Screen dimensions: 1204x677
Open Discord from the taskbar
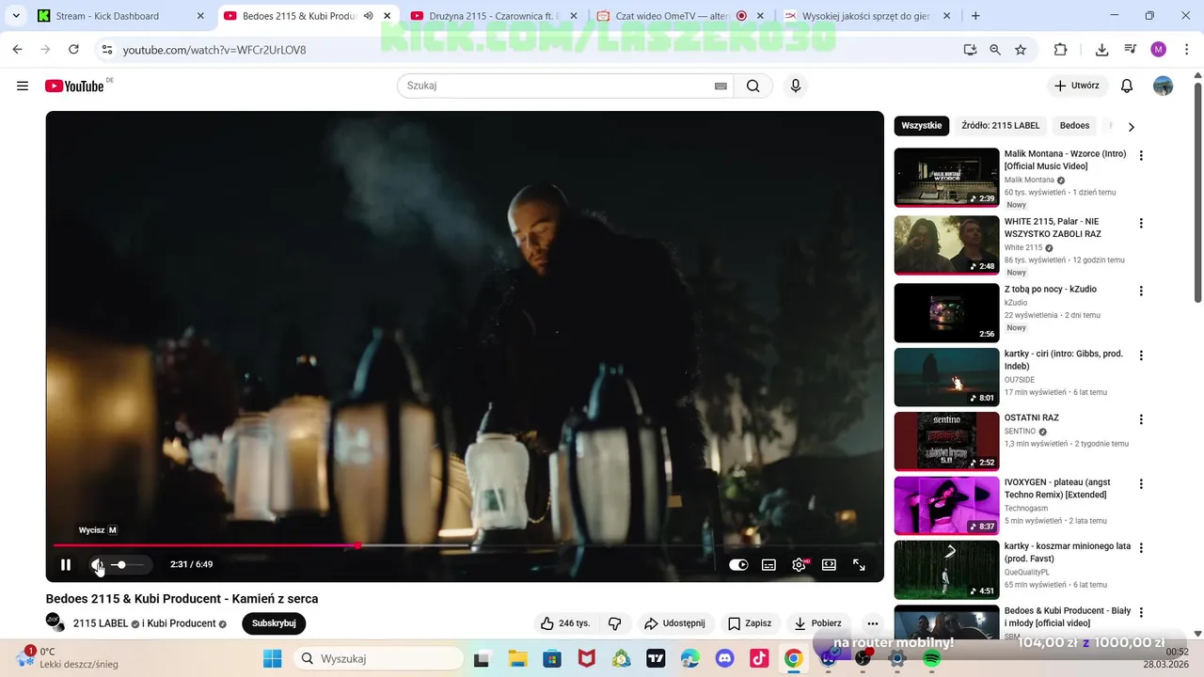click(x=724, y=658)
